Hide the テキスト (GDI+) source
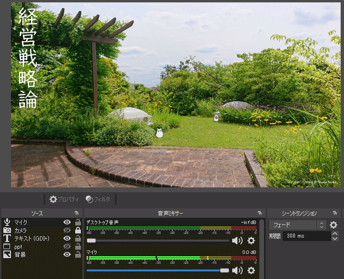The image size is (344, 279). click(x=67, y=238)
